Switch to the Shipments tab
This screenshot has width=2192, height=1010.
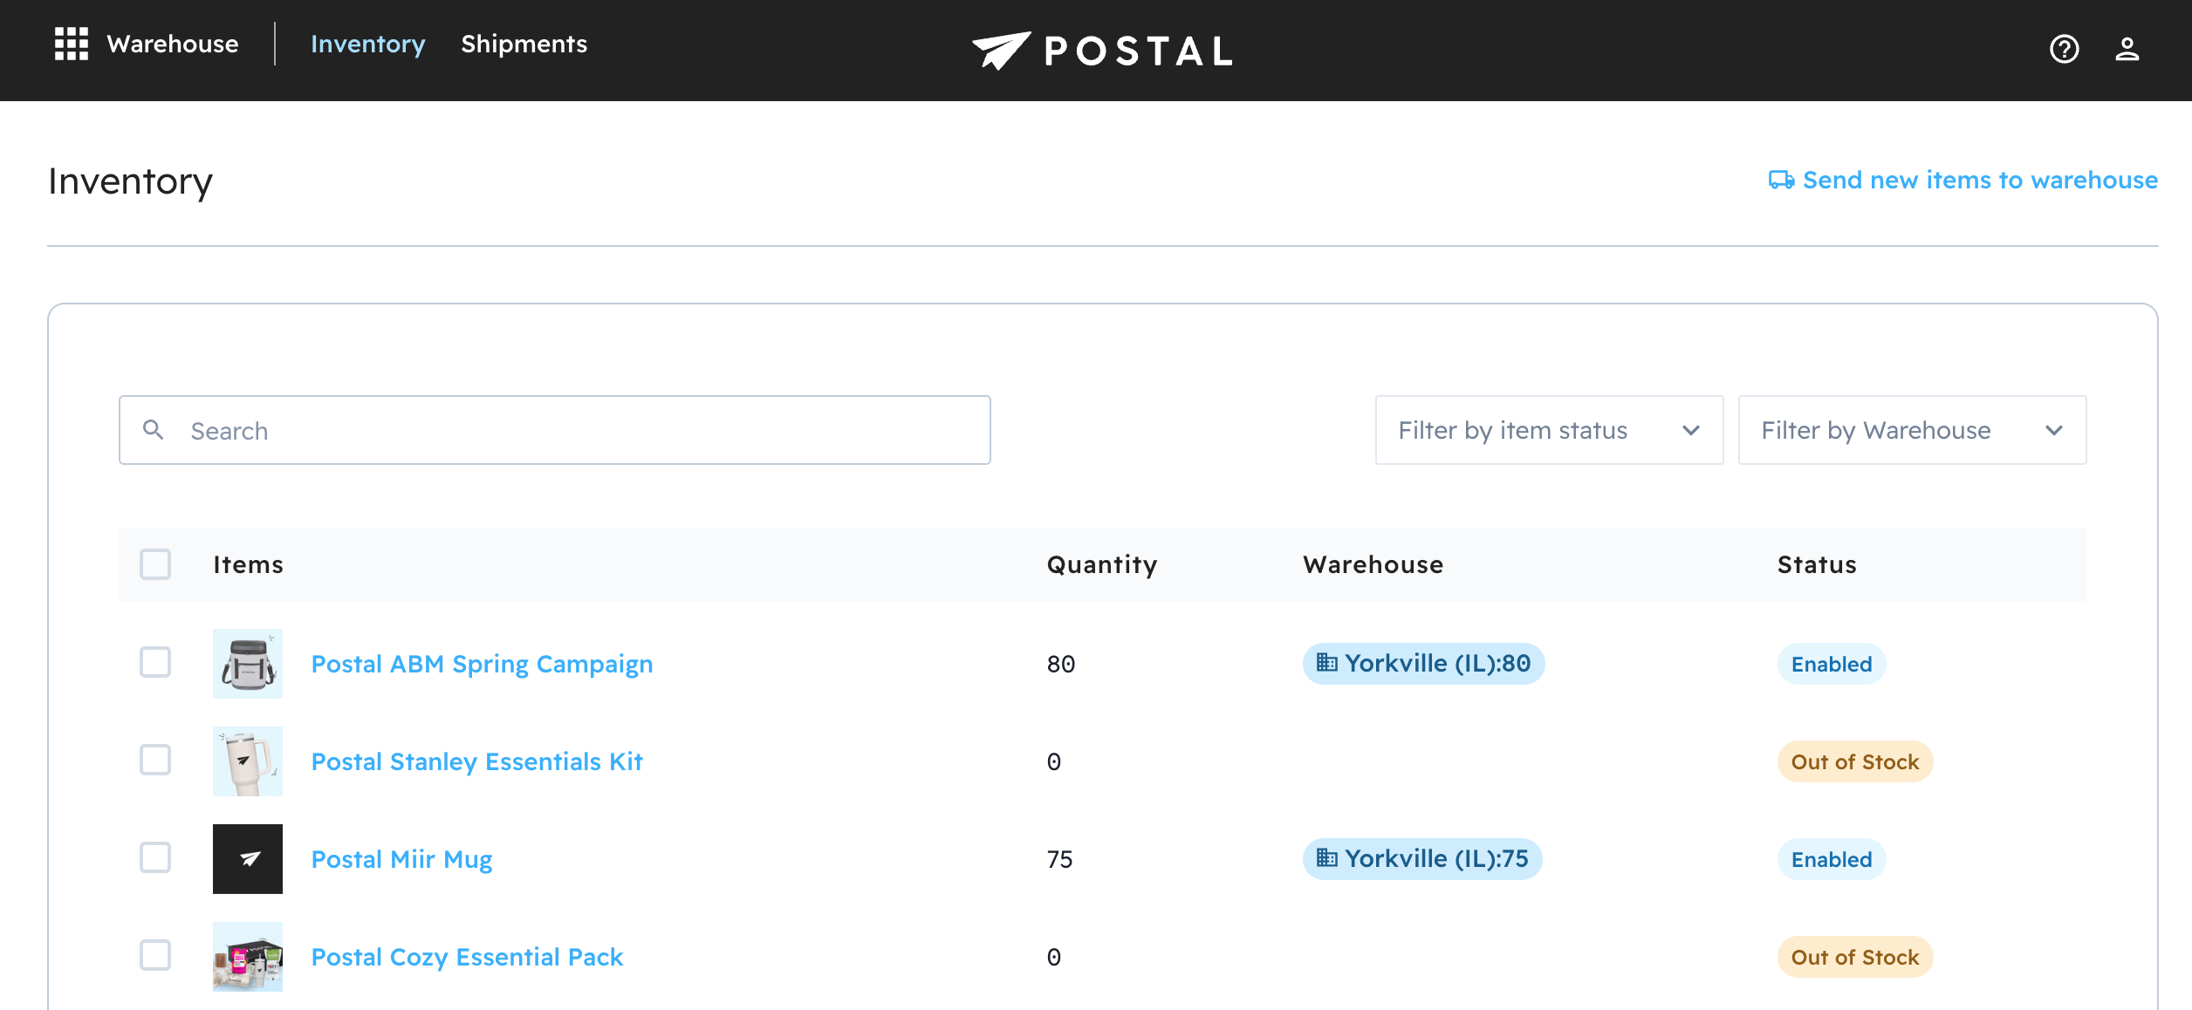(524, 44)
